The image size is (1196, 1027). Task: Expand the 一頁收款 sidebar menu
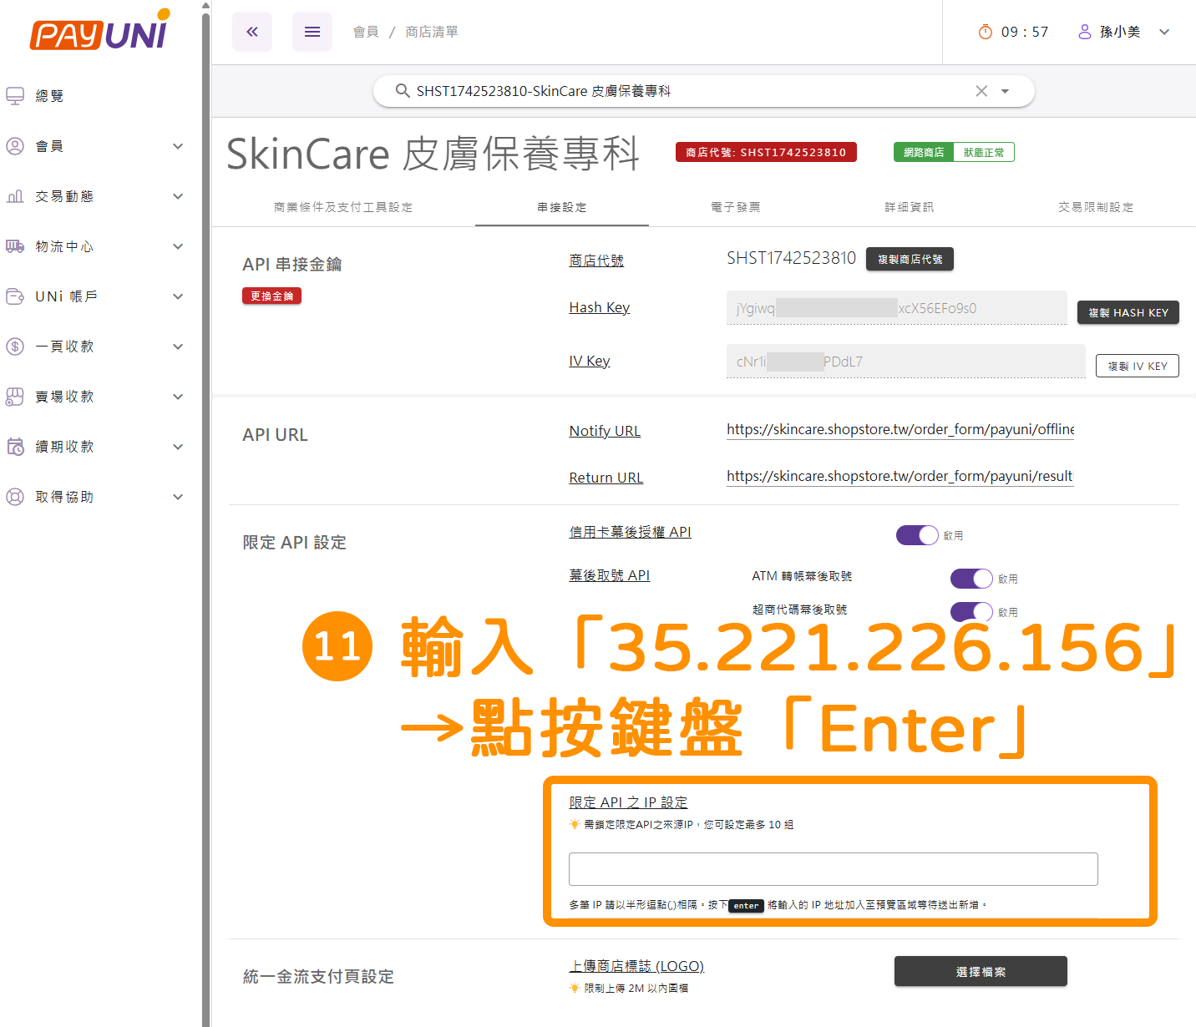pyautogui.click(x=178, y=347)
